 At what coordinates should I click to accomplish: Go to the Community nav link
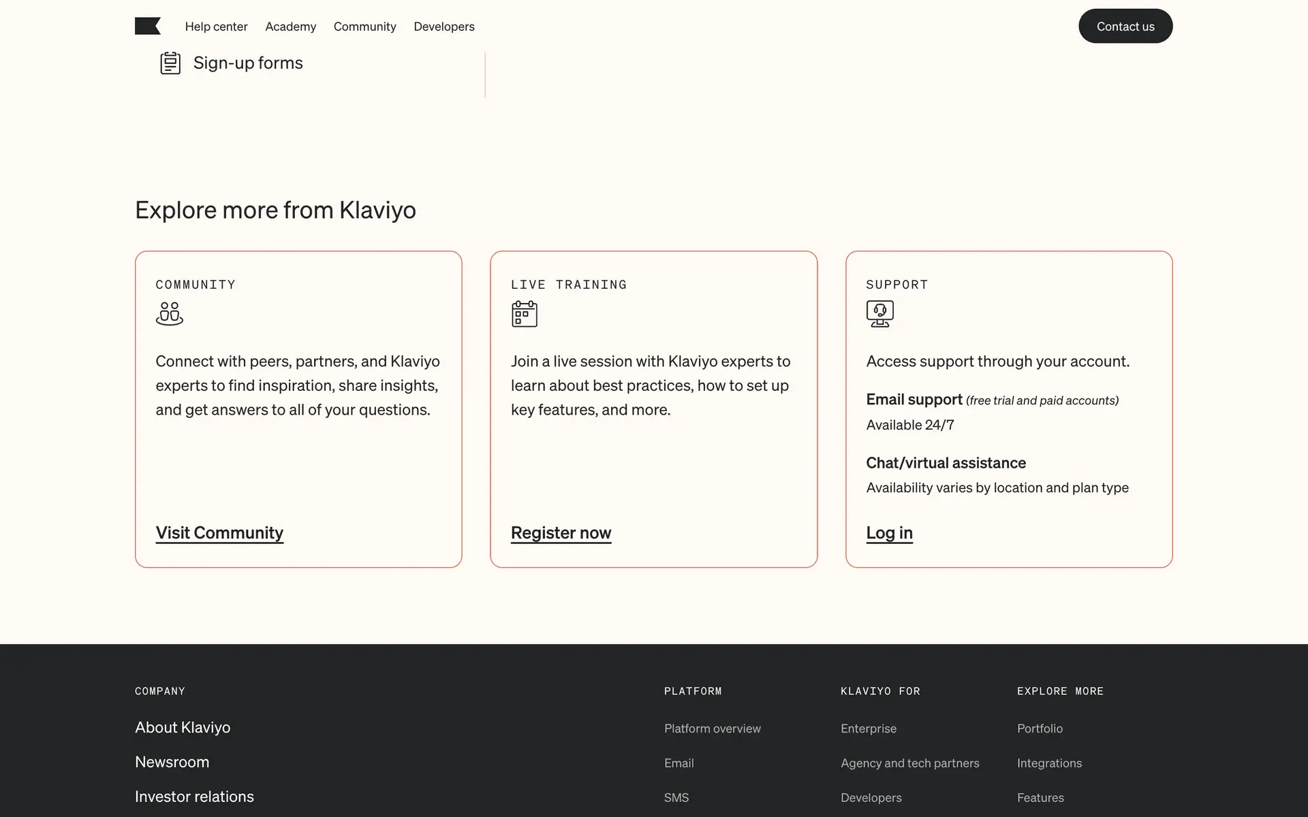pos(364,27)
